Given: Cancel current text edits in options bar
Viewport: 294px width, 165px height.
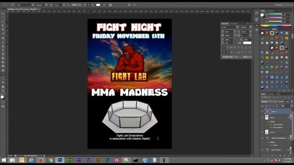Looking at the screenshot, I should [129, 5].
